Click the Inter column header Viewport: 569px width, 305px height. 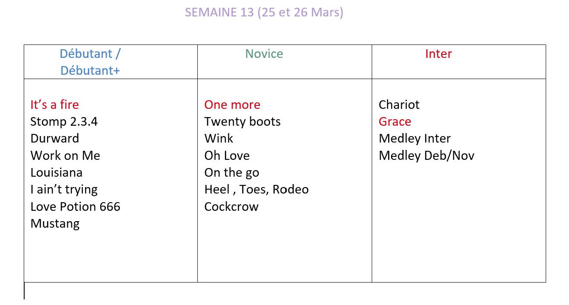438,54
